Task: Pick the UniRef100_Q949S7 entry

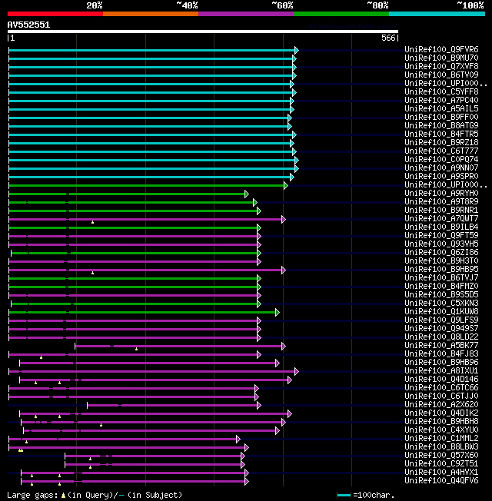Action: pos(441,329)
